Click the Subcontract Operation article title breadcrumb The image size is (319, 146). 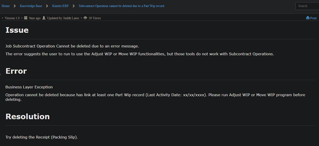[121, 6]
